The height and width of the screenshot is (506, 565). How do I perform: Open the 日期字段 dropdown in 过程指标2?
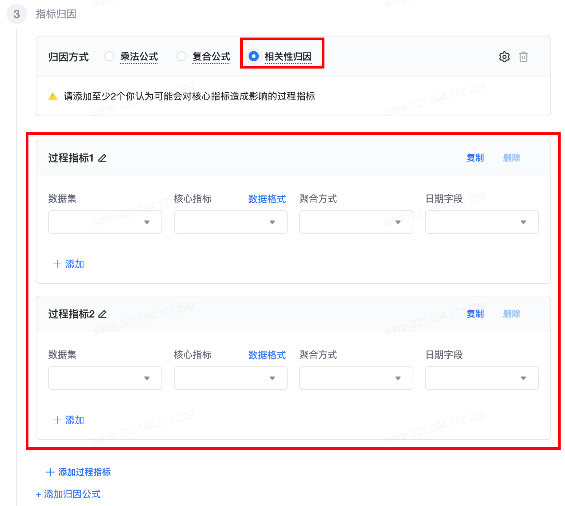(482, 378)
